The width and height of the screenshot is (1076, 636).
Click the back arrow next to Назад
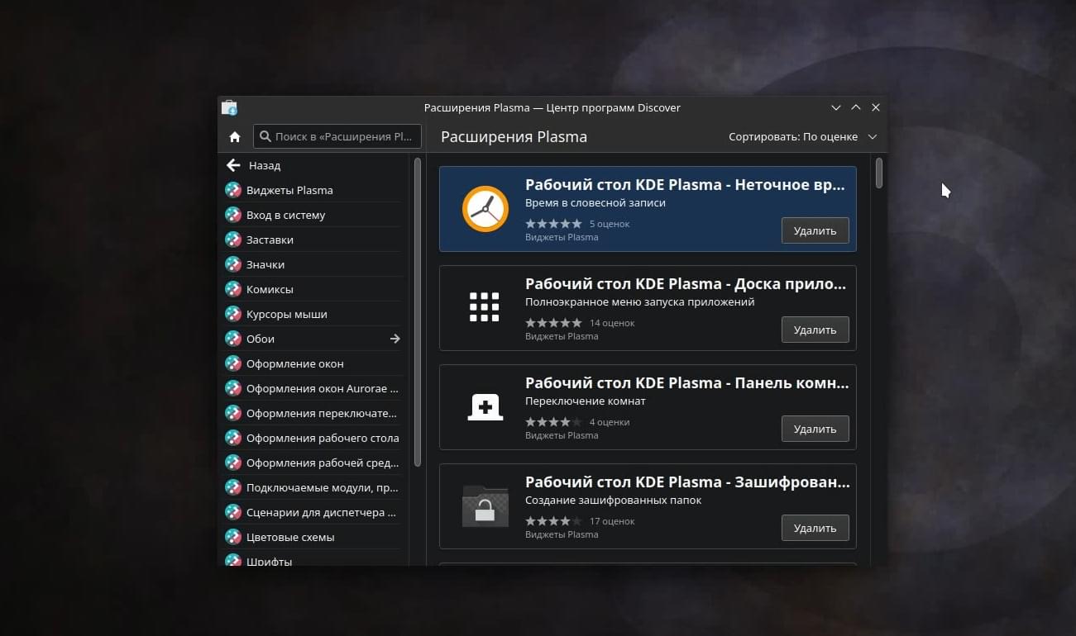(x=233, y=165)
